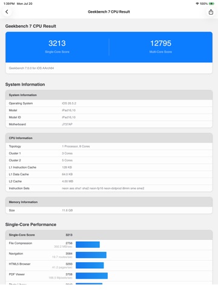Screen dimensions: 218x290
Task: Select the 1 Processor, 8 Cores value
Action: coord(76,146)
